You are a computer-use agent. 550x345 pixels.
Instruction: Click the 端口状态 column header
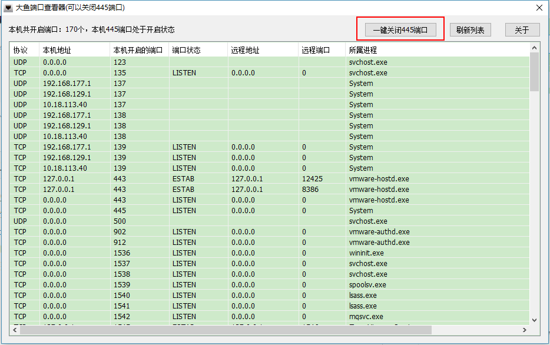coord(186,50)
